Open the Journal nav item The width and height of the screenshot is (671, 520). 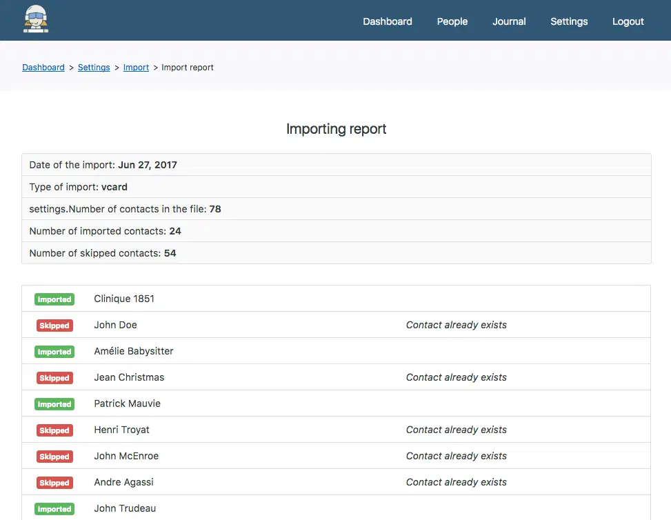pyautogui.click(x=509, y=21)
